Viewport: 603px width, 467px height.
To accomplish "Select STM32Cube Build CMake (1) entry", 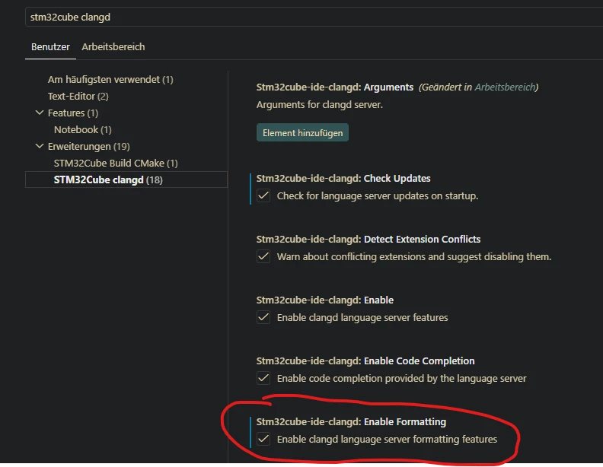I will point(116,164).
